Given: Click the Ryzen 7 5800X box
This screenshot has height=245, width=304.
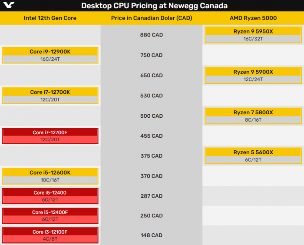Looking at the screenshot, I should [x=253, y=116].
